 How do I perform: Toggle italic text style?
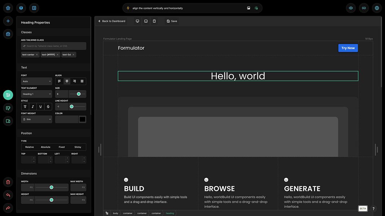32,106
